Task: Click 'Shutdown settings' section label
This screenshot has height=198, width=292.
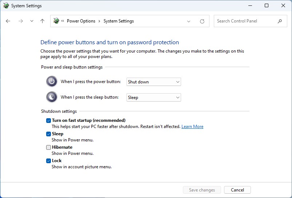Action: click(59, 111)
